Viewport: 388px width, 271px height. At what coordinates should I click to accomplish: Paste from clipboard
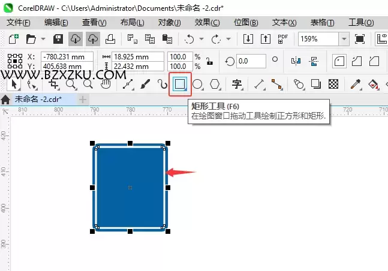[167, 39]
